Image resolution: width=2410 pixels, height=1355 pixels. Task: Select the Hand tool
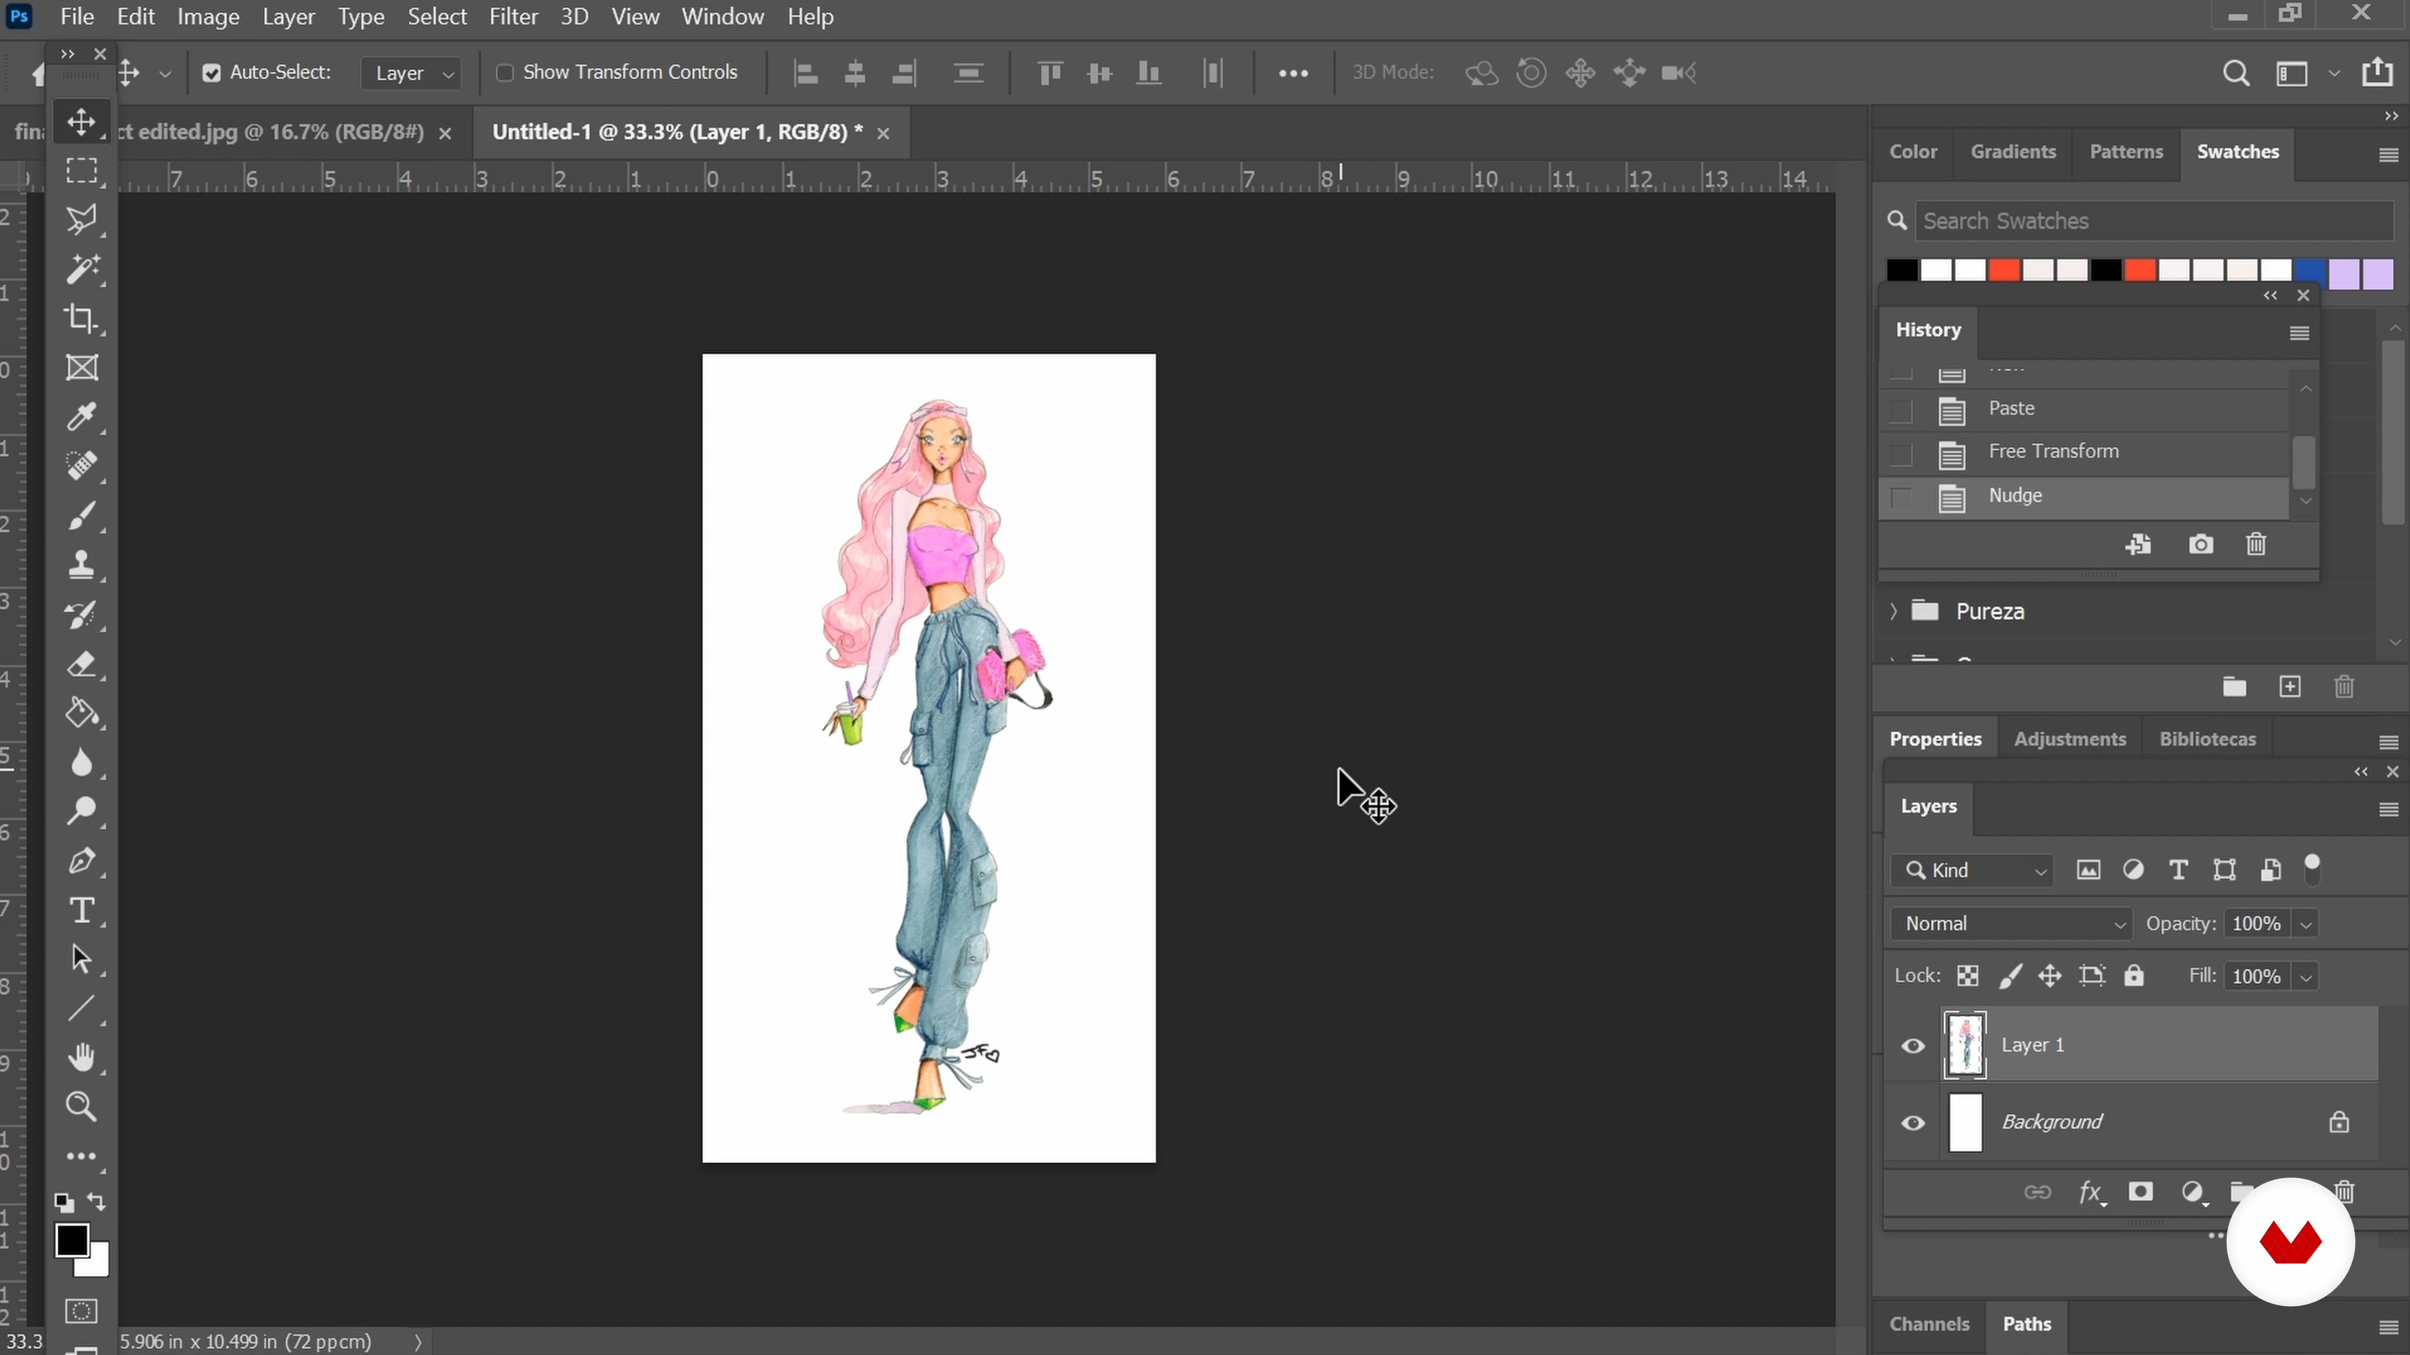[82, 1058]
